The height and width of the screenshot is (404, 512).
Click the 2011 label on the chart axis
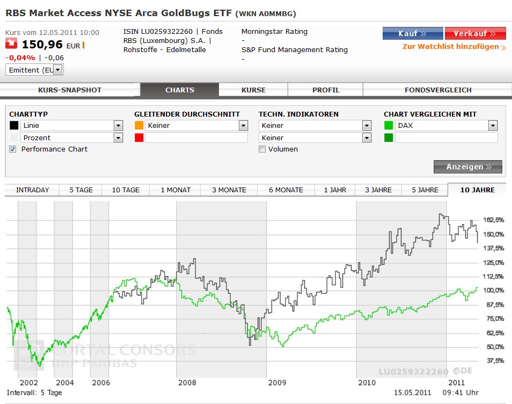456,383
